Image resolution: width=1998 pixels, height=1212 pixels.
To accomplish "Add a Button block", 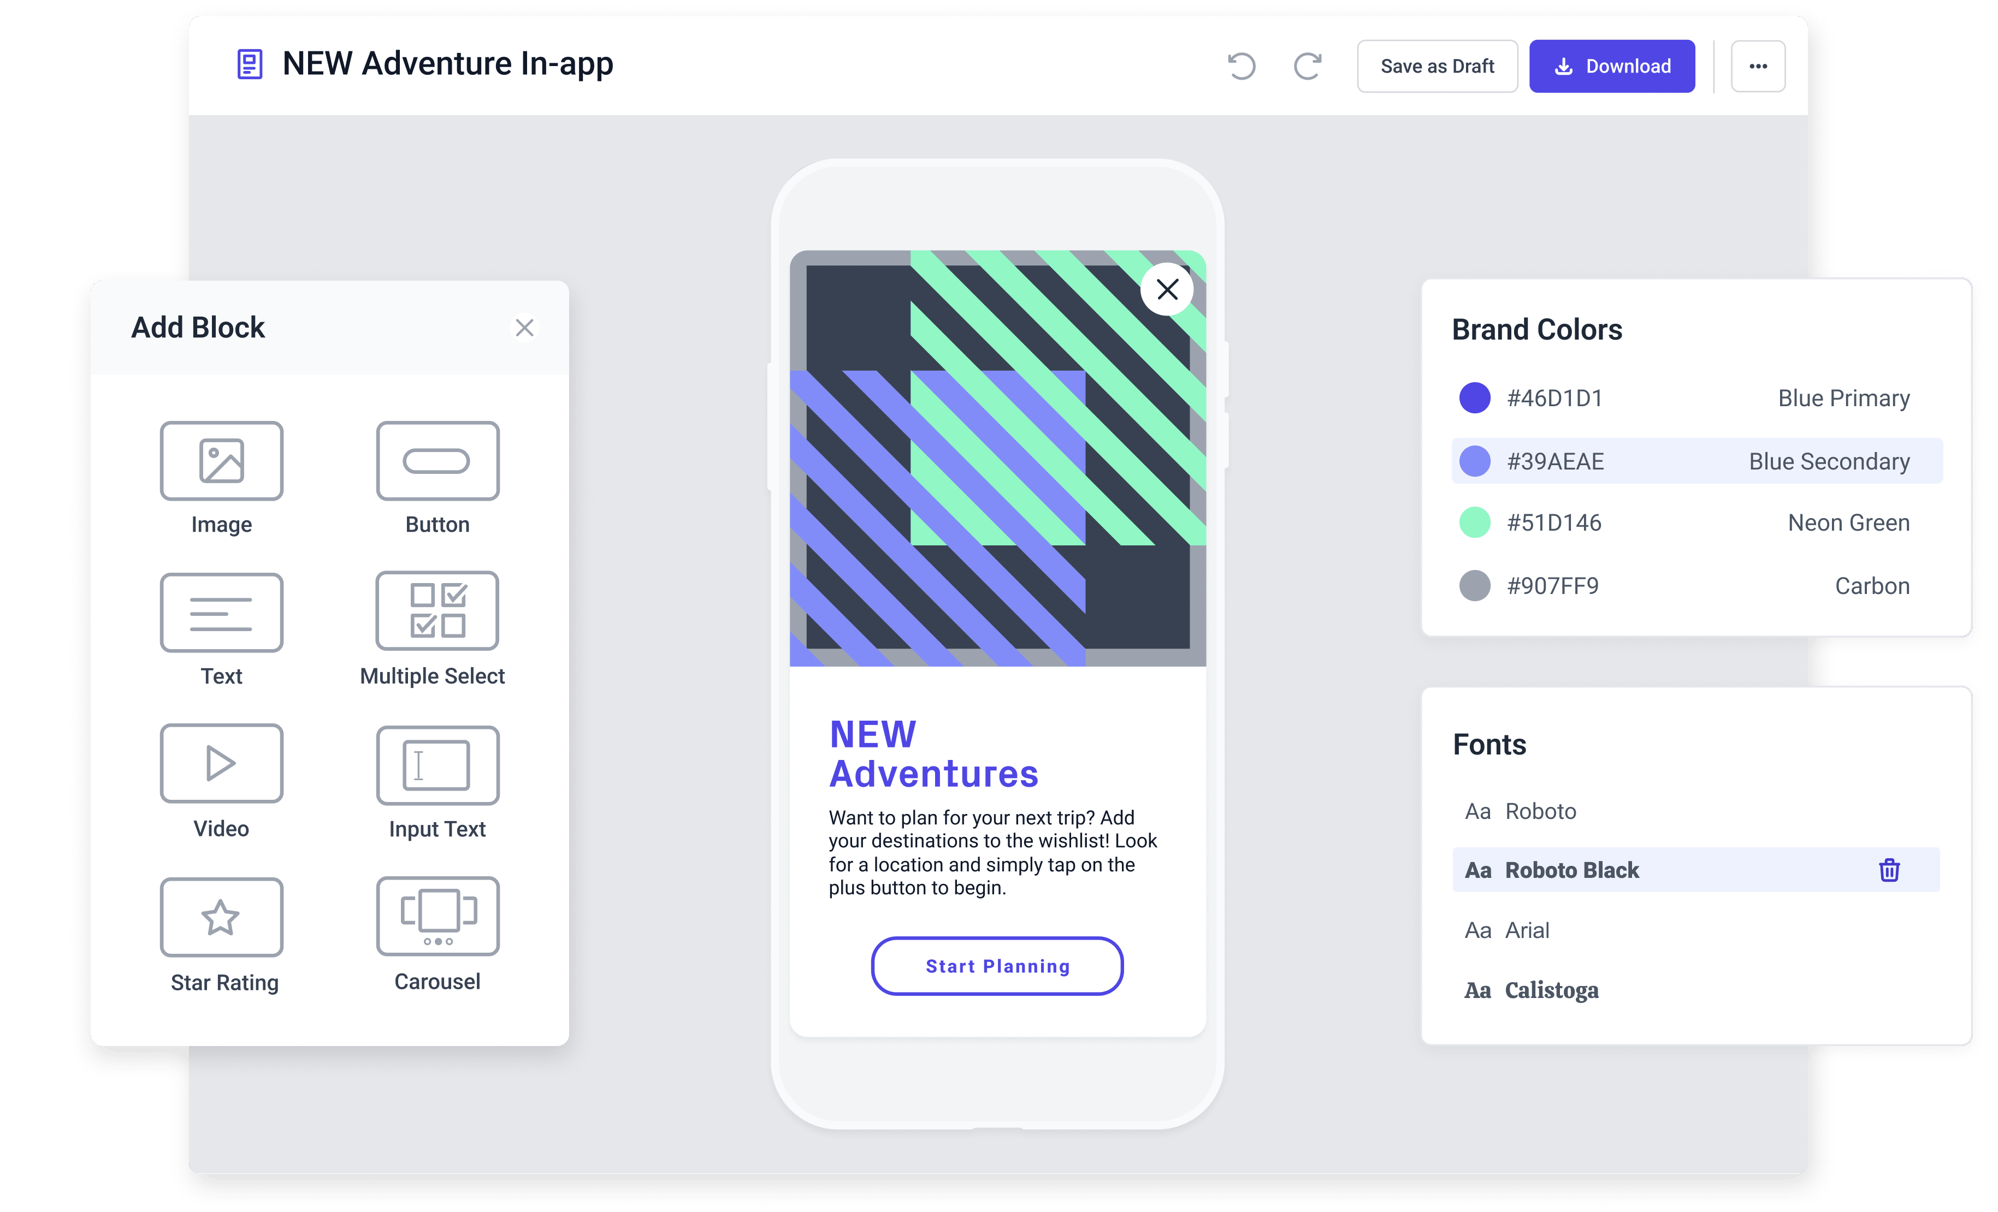I will tap(437, 461).
